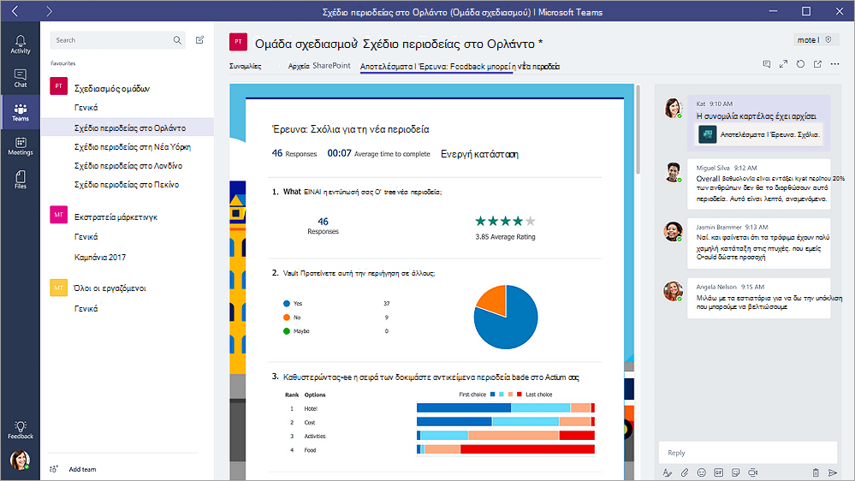855x481 pixels.
Task: Click the No orange legend dot
Action: [x=286, y=318]
